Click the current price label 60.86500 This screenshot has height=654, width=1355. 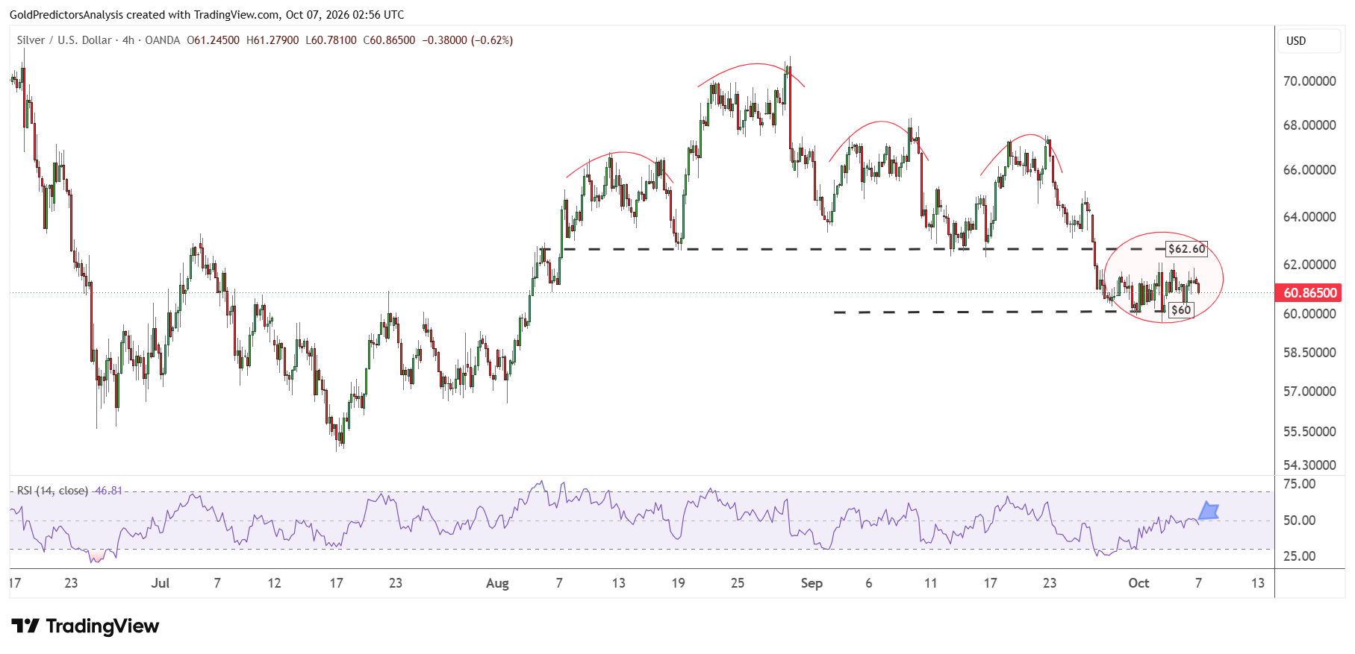pos(1309,293)
